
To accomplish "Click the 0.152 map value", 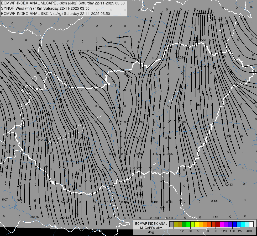I will point(139,138).
